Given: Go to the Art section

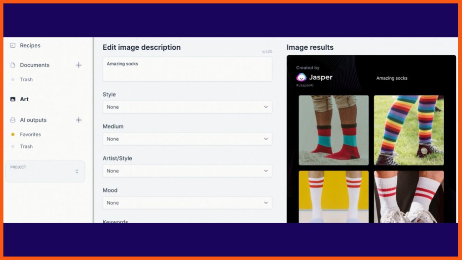Looking at the screenshot, I should 24,99.
